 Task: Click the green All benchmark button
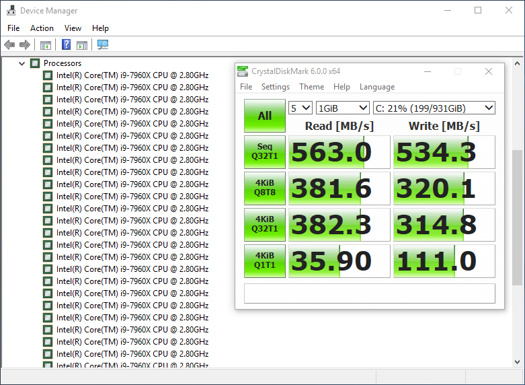(x=265, y=116)
